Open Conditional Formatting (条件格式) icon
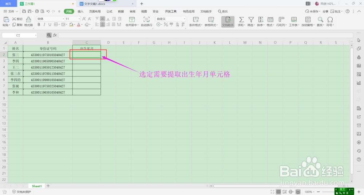Image resolution: width=364 pixels, height=195 pixels. coord(196,20)
